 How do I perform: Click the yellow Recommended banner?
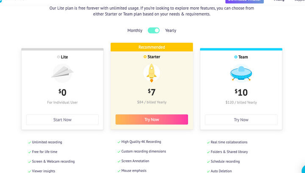click(x=152, y=47)
